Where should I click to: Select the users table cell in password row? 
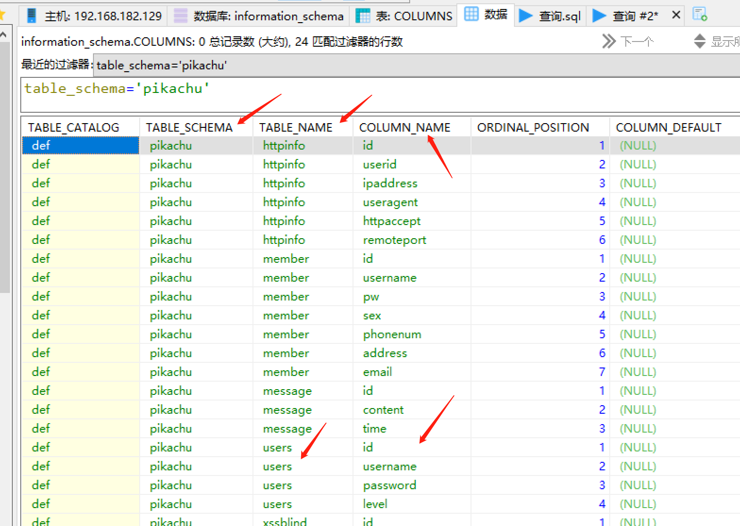pyautogui.click(x=303, y=485)
